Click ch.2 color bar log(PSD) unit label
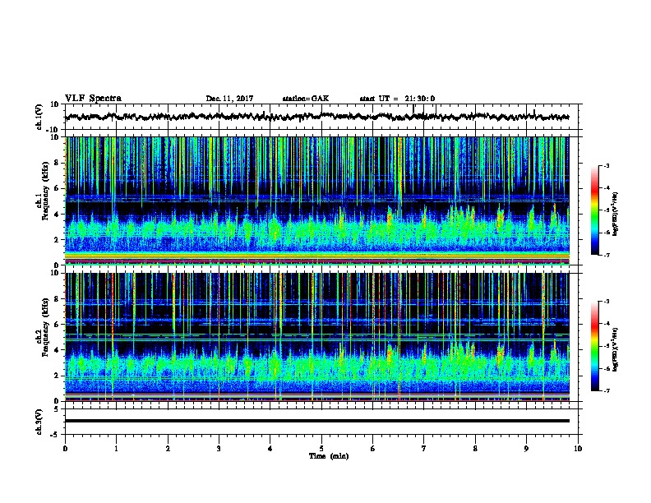 tap(616, 349)
